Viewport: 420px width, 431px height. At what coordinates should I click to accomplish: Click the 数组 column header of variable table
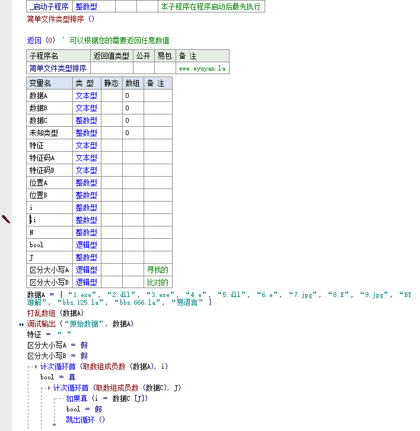tap(133, 83)
